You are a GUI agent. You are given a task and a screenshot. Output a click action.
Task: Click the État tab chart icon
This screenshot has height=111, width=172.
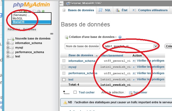tap(118, 10)
